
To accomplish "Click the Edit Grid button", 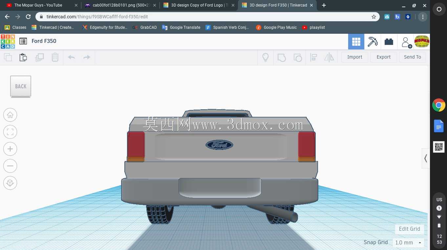I will (409, 229).
